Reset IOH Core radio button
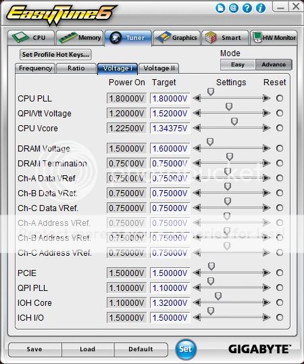 click(280, 302)
